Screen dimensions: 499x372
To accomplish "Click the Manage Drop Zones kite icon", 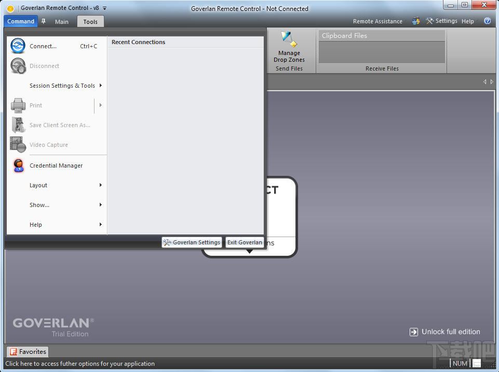I will point(289,39).
